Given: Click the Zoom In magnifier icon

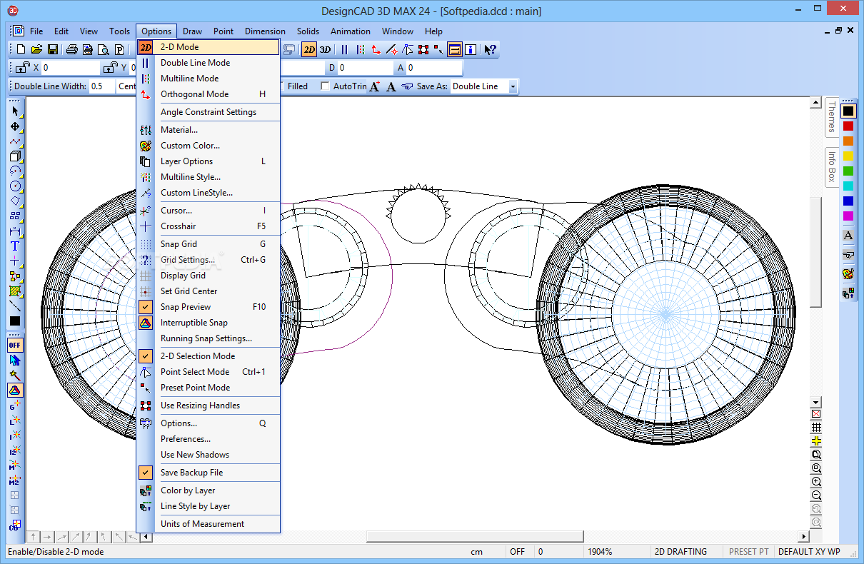Looking at the screenshot, I should point(816,482).
